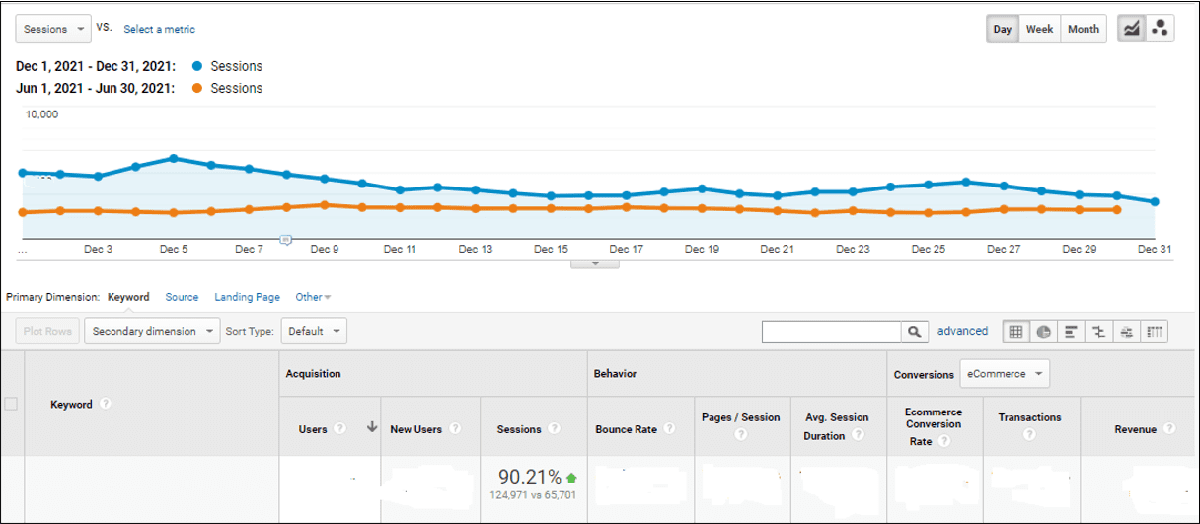
Task: Open the Conversions eCommerce dropdown
Action: point(1005,374)
